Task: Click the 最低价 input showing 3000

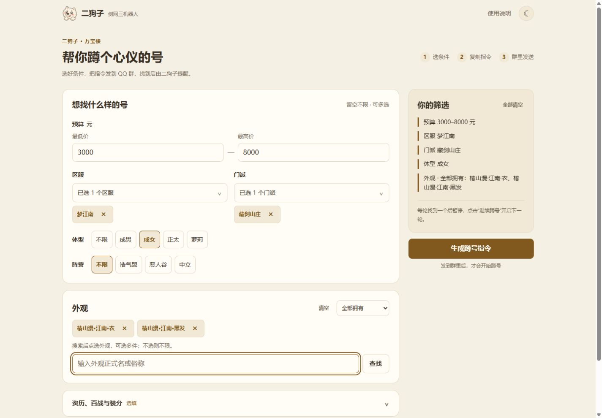Action: click(x=148, y=152)
